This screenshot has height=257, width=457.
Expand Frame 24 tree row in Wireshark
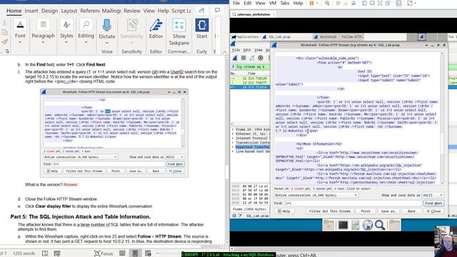[233, 129]
